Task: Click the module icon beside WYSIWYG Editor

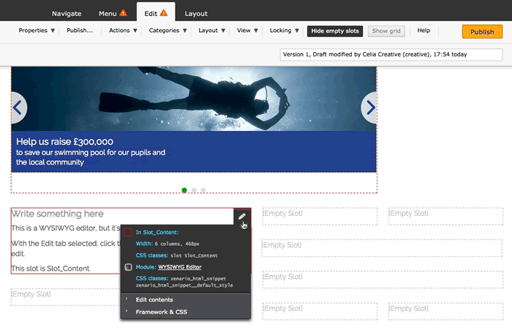Action: (x=128, y=268)
